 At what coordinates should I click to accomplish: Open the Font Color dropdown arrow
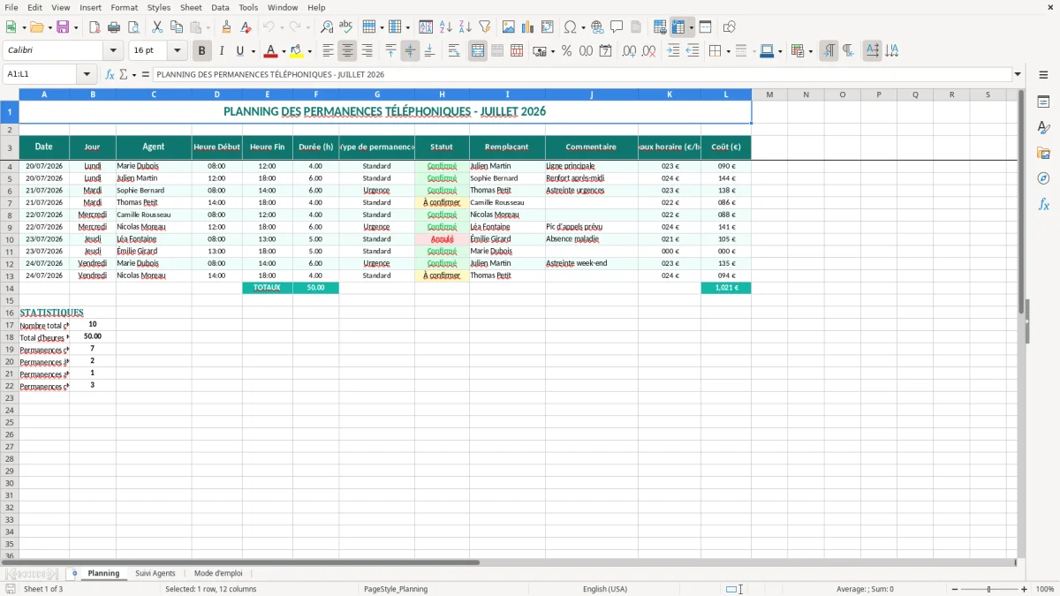pyautogui.click(x=284, y=51)
